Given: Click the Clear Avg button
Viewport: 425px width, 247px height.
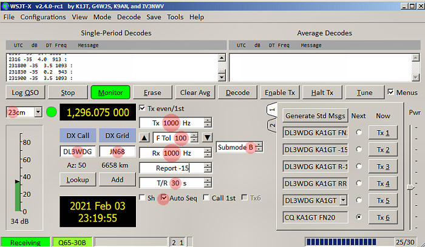Looking at the screenshot, I should (x=195, y=93).
